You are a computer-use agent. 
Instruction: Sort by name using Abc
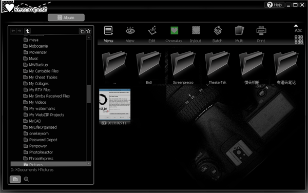pos(298,30)
